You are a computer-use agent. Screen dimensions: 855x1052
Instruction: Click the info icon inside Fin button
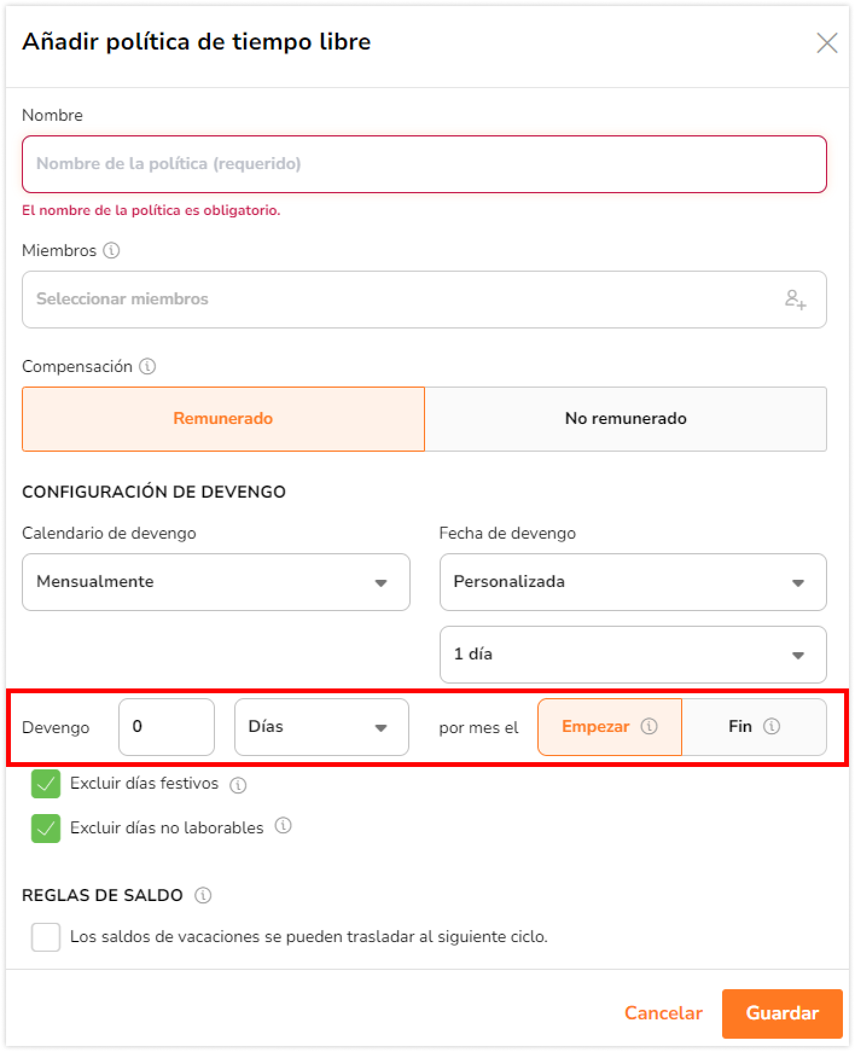point(772,726)
